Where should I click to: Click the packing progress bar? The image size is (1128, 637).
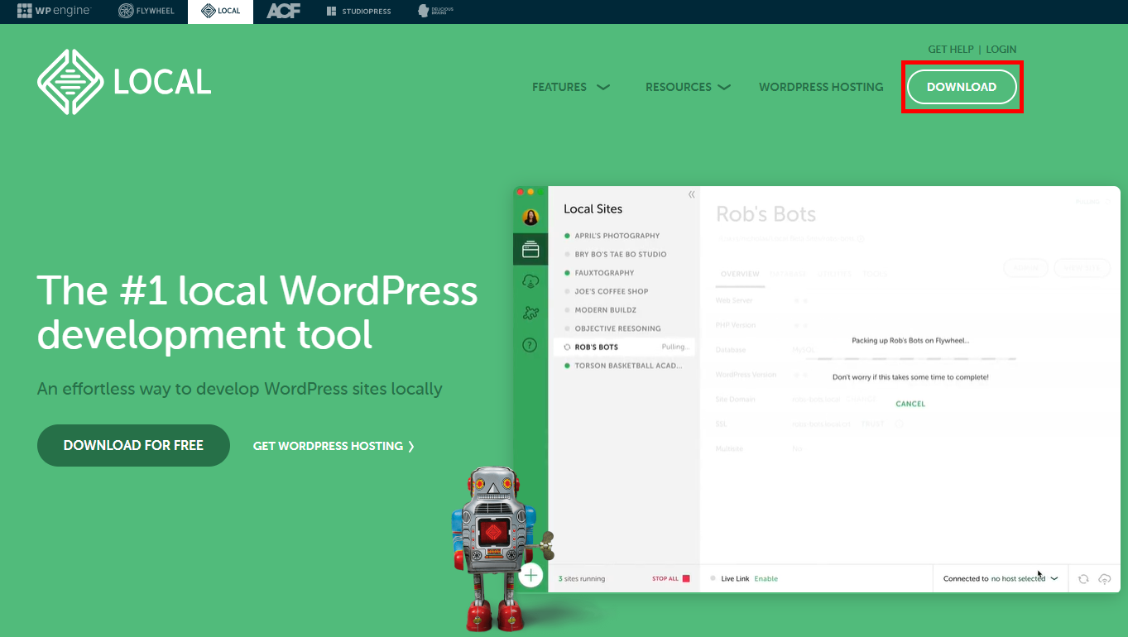pyautogui.click(x=910, y=359)
